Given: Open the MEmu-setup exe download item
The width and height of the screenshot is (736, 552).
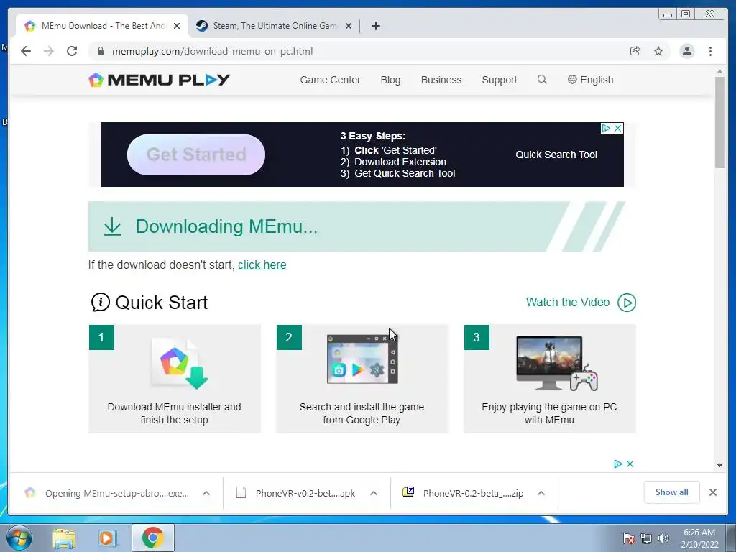Looking at the screenshot, I should [109, 493].
